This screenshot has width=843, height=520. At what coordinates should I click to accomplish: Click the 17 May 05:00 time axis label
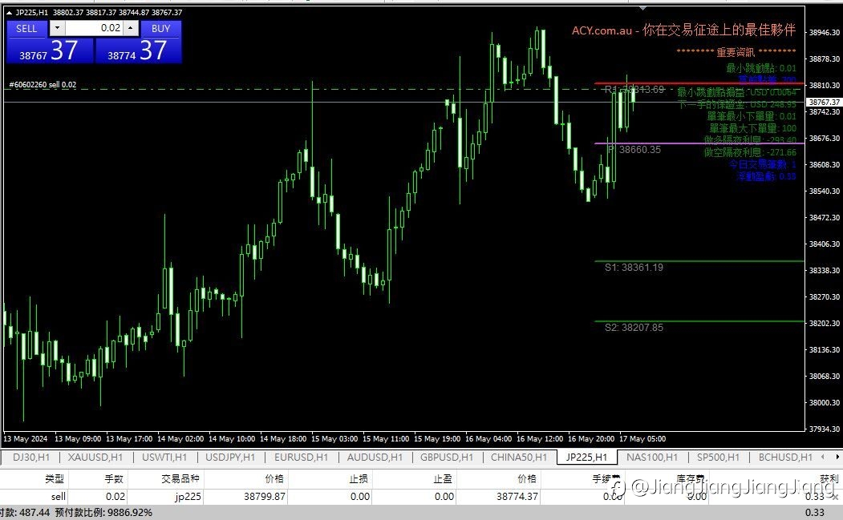click(642, 439)
